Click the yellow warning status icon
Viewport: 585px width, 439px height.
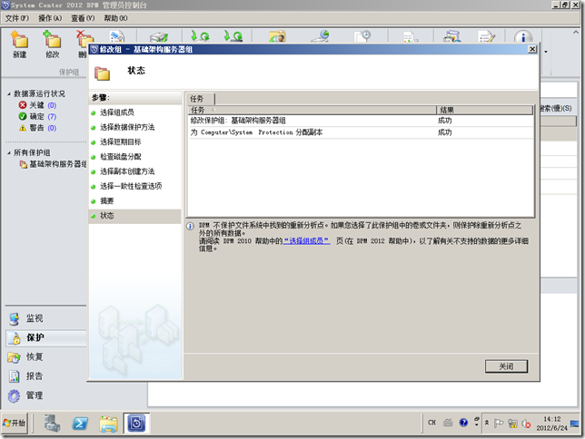tap(23, 128)
